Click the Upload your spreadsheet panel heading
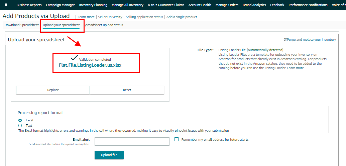346x166 pixels. [x=36, y=40]
